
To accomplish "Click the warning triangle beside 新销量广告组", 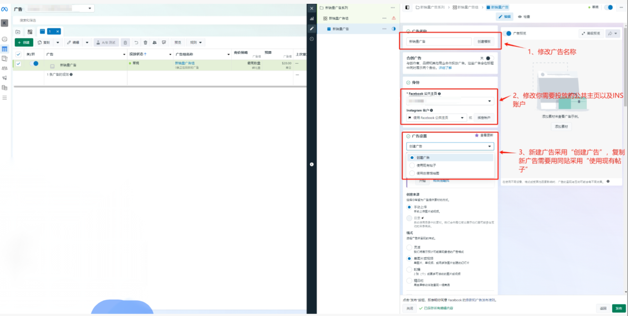I will [394, 18].
